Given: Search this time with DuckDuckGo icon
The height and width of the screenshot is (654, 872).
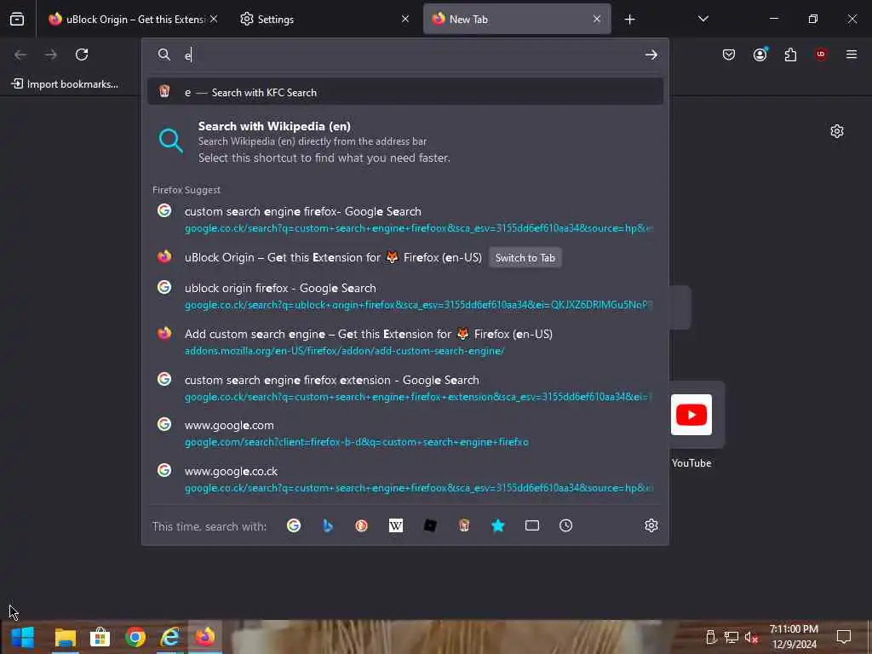Looking at the screenshot, I should coord(361,525).
